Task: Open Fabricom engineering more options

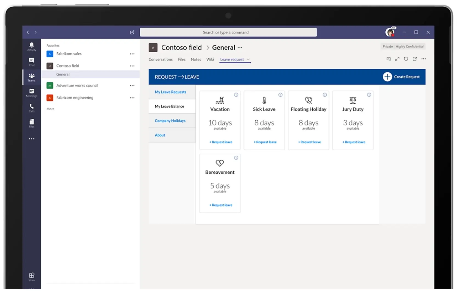Action: point(132,98)
